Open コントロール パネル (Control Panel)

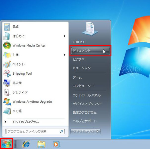click(x=87, y=95)
